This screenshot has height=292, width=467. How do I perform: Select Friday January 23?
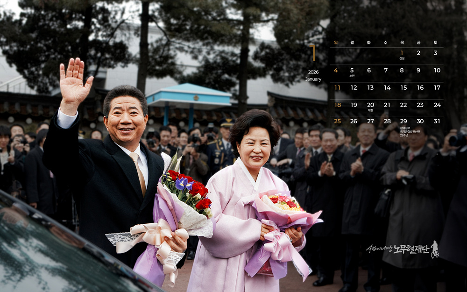click(420, 105)
